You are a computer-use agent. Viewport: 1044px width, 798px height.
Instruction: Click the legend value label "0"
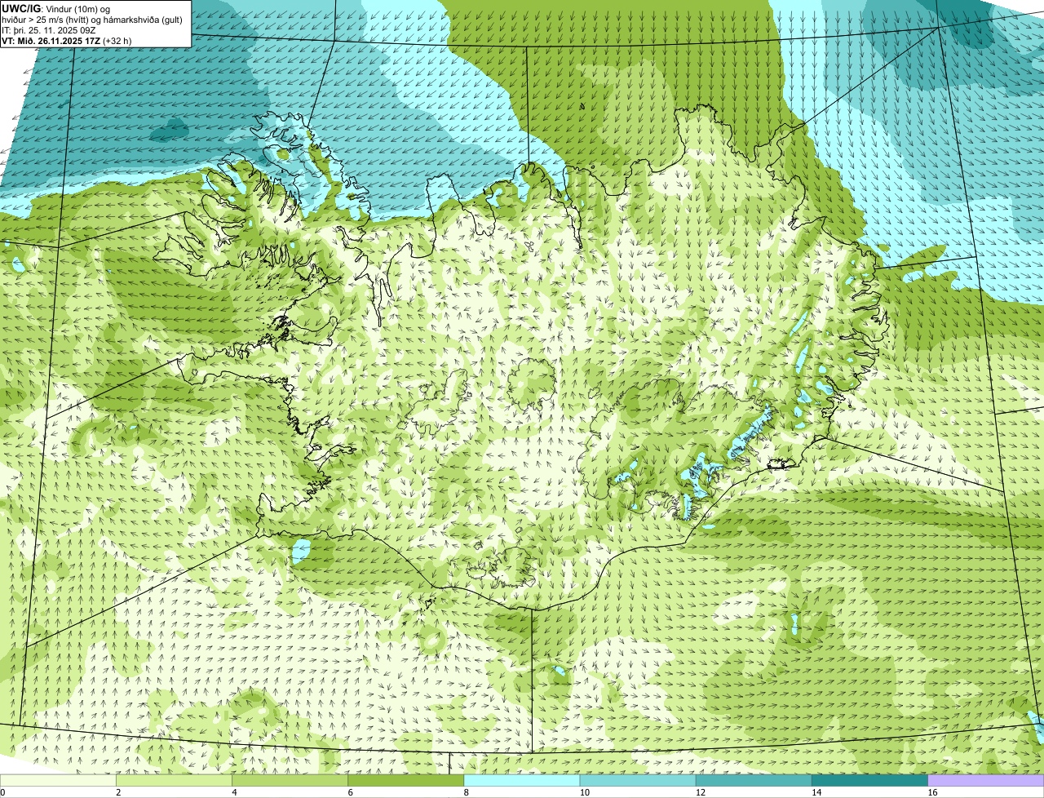[2, 792]
